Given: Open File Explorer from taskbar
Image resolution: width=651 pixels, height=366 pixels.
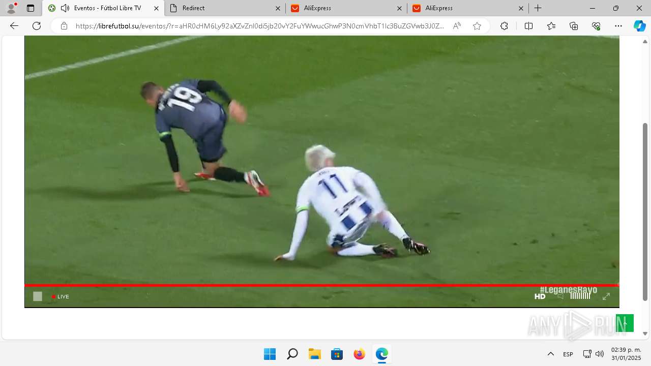Looking at the screenshot, I should (x=314, y=354).
